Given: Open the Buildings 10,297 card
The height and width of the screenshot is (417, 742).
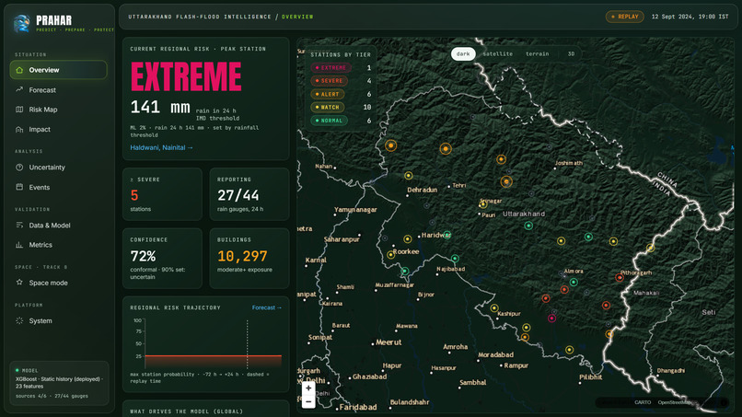Looking at the screenshot, I should pos(249,259).
